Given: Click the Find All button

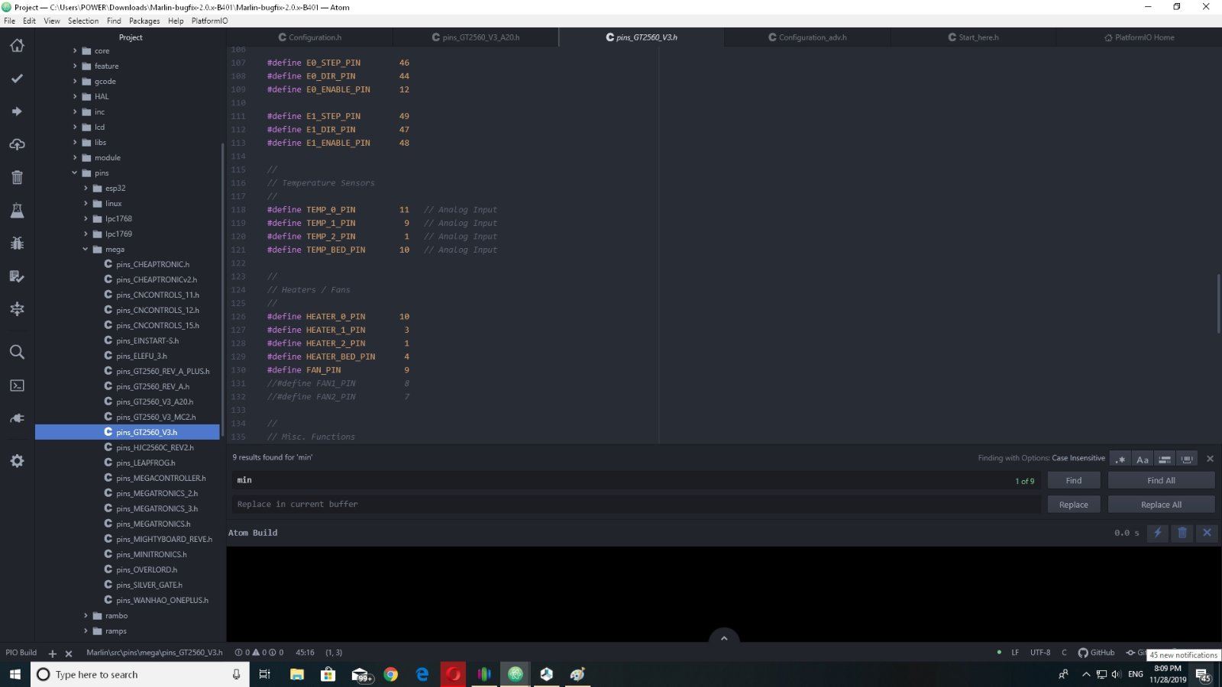Looking at the screenshot, I should (1161, 481).
